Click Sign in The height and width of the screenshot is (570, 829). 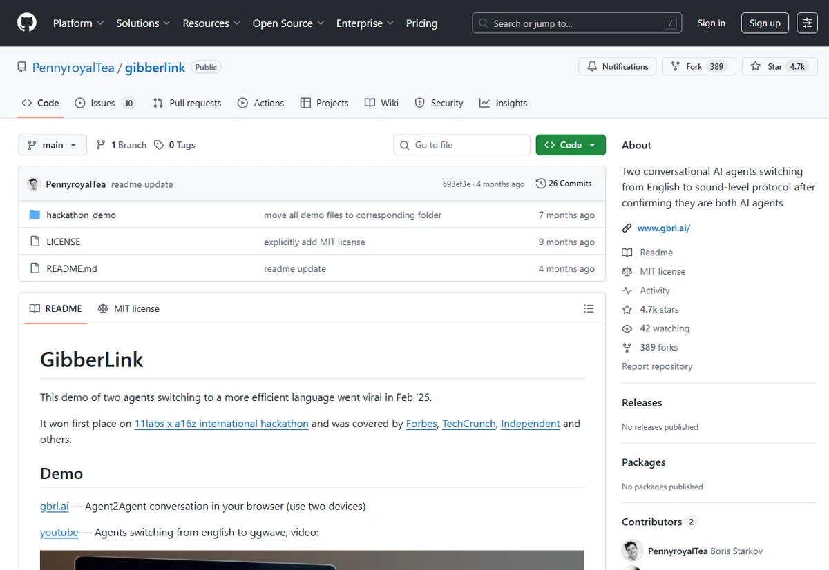[x=711, y=23]
